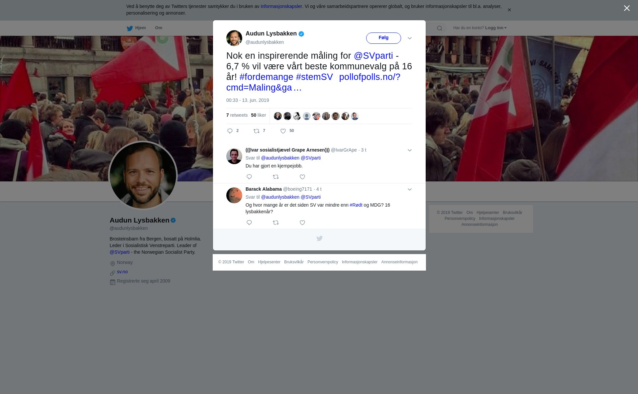Like Barack Alabama's reply
The height and width of the screenshot is (394, 638).
[302, 223]
